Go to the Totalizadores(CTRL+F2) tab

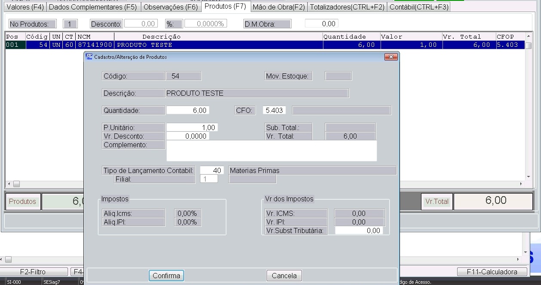coord(347,7)
